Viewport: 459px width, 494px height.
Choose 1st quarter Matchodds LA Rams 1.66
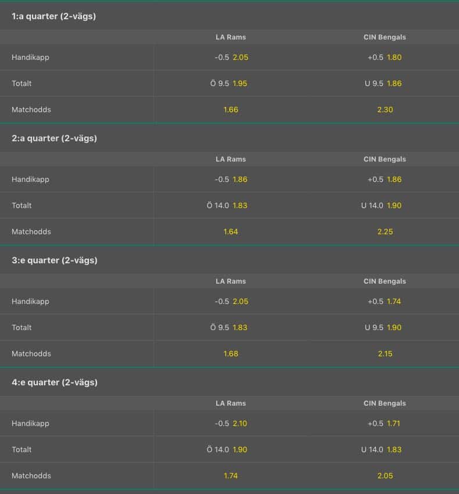[x=231, y=110]
